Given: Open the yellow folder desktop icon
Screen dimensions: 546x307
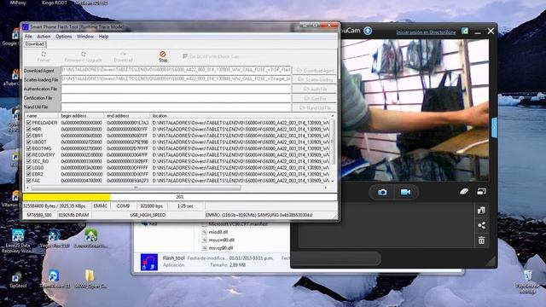Looking at the screenshot, I should click(x=90, y=275).
